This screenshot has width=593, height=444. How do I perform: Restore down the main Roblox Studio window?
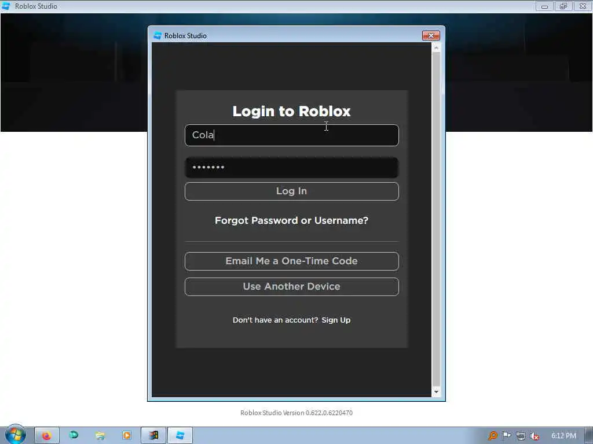[563, 6]
